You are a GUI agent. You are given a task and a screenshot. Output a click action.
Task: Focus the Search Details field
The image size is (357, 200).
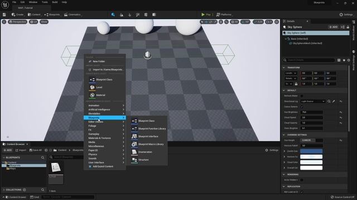[x=308, y=60]
